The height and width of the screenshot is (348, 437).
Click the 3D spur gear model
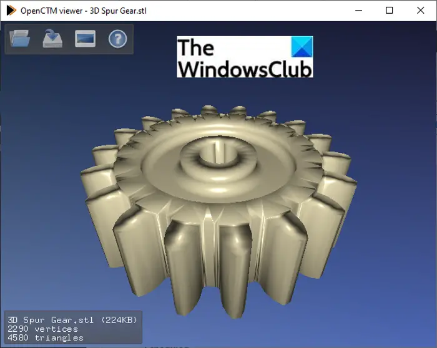coord(219,211)
